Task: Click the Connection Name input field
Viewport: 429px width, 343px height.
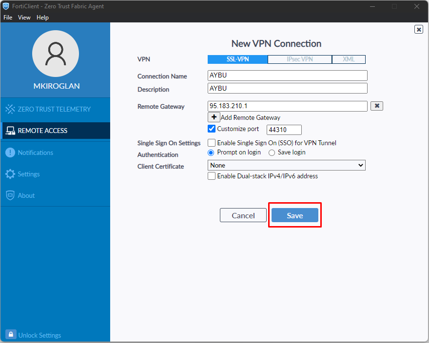Action: (287, 76)
